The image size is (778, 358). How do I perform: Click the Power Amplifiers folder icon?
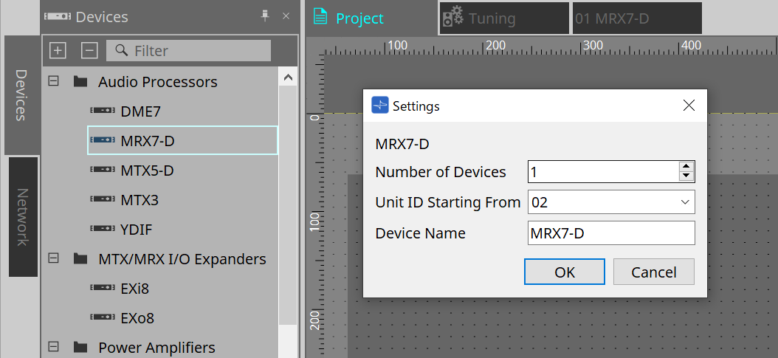[80, 347]
